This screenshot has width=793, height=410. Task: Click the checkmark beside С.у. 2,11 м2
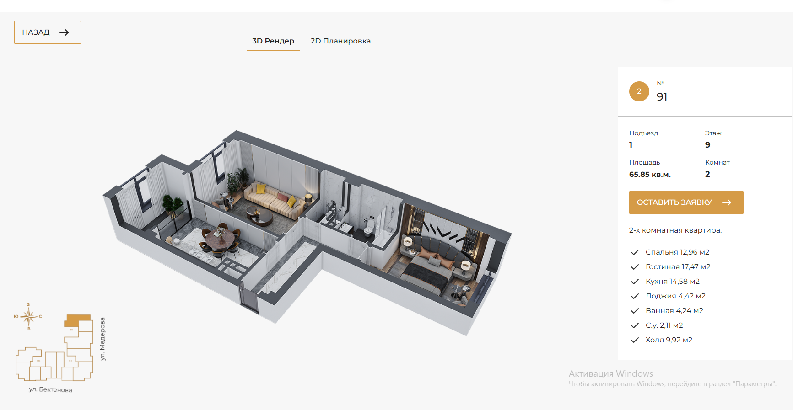pyautogui.click(x=635, y=325)
